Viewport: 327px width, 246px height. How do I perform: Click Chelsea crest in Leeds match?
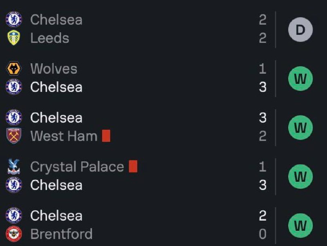click(x=14, y=19)
